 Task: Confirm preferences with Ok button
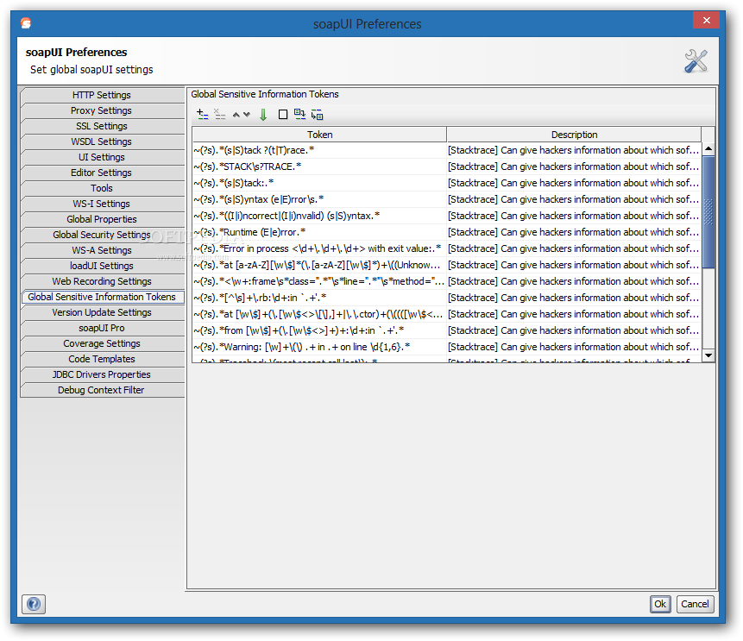[660, 604]
